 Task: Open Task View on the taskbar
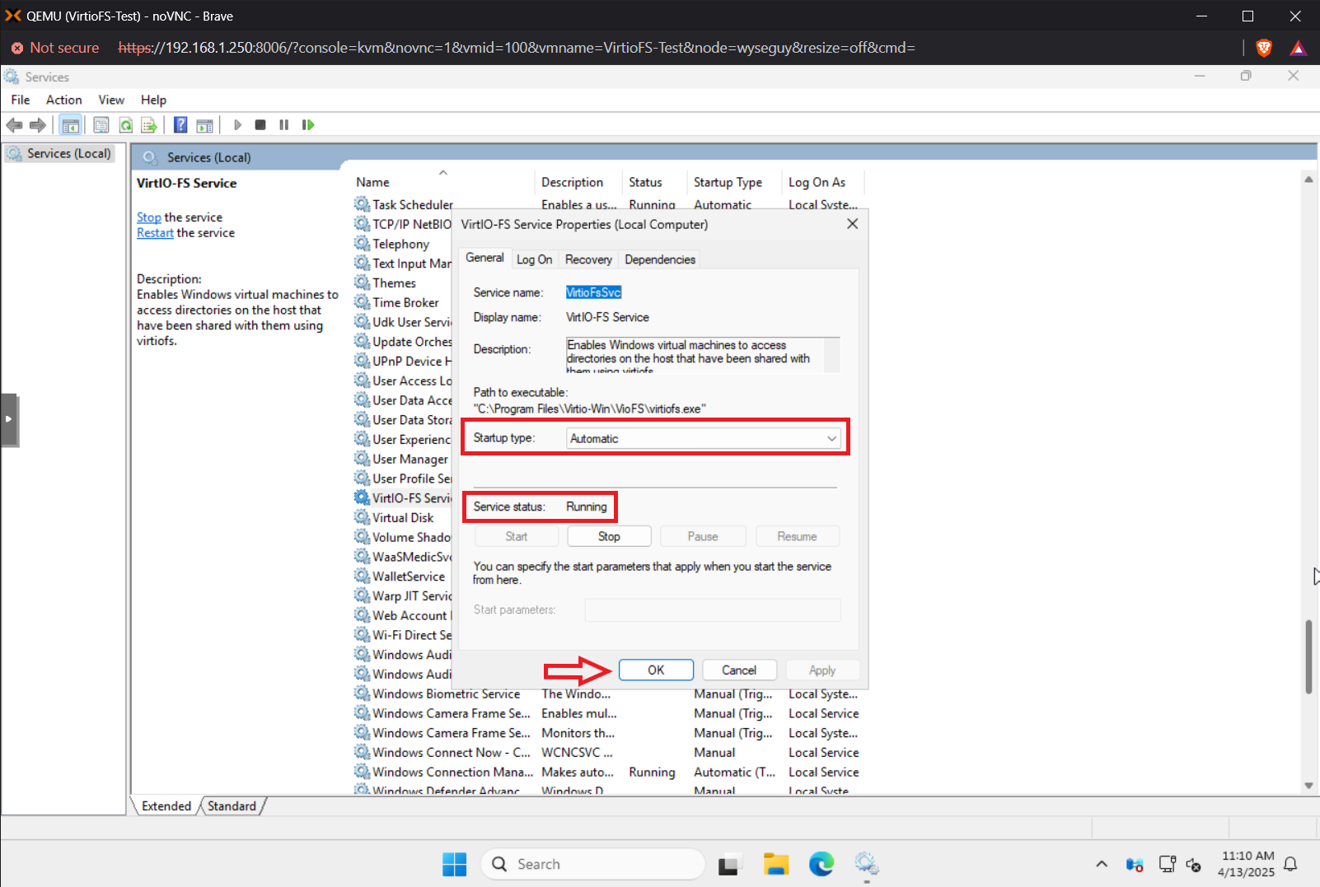(x=728, y=864)
